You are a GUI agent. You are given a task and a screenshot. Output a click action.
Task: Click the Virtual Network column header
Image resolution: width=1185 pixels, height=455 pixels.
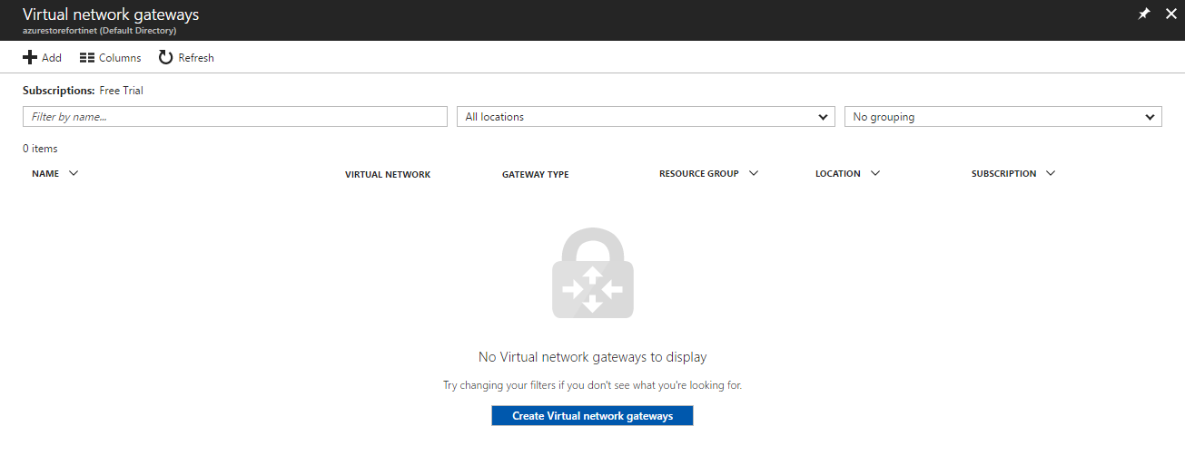tap(388, 174)
